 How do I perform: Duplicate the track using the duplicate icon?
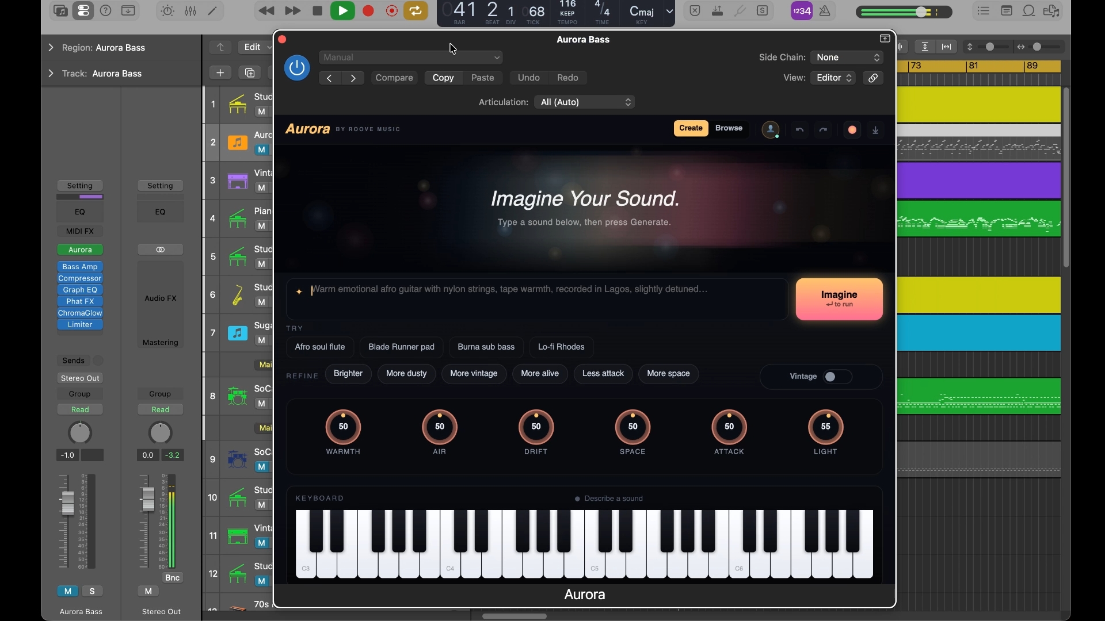coord(250,73)
